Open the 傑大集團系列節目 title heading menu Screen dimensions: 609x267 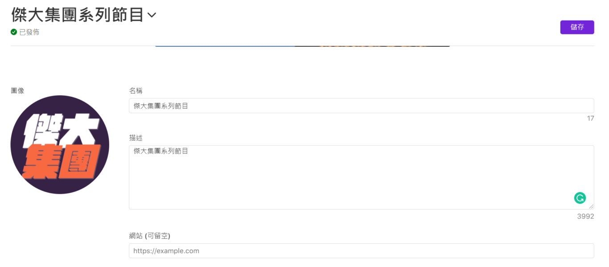click(x=78, y=15)
